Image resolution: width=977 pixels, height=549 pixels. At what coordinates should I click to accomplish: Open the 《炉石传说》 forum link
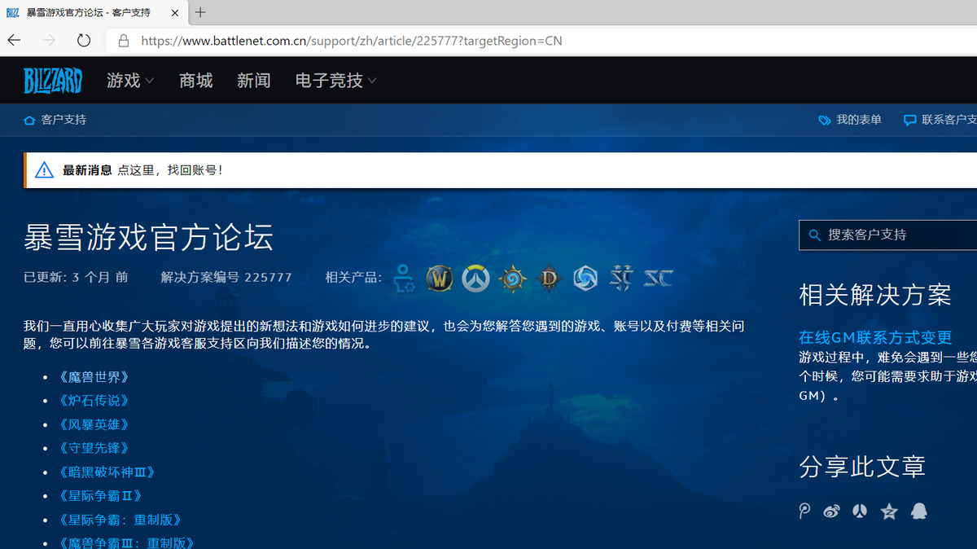click(x=94, y=401)
